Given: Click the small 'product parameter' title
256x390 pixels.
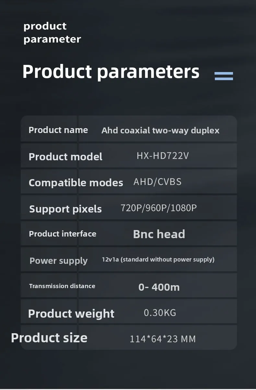Looking at the screenshot, I should pos(52,32).
